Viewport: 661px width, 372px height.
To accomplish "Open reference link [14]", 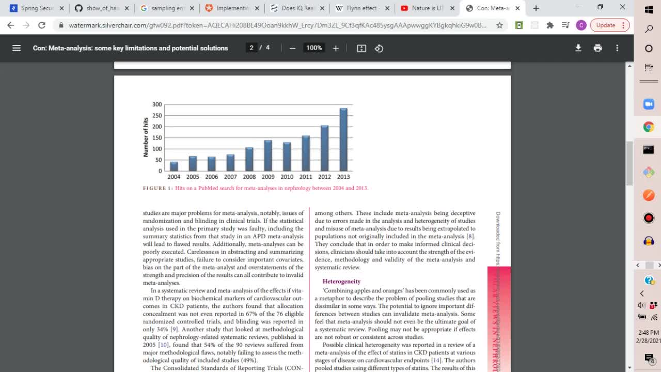I will (x=436, y=360).
